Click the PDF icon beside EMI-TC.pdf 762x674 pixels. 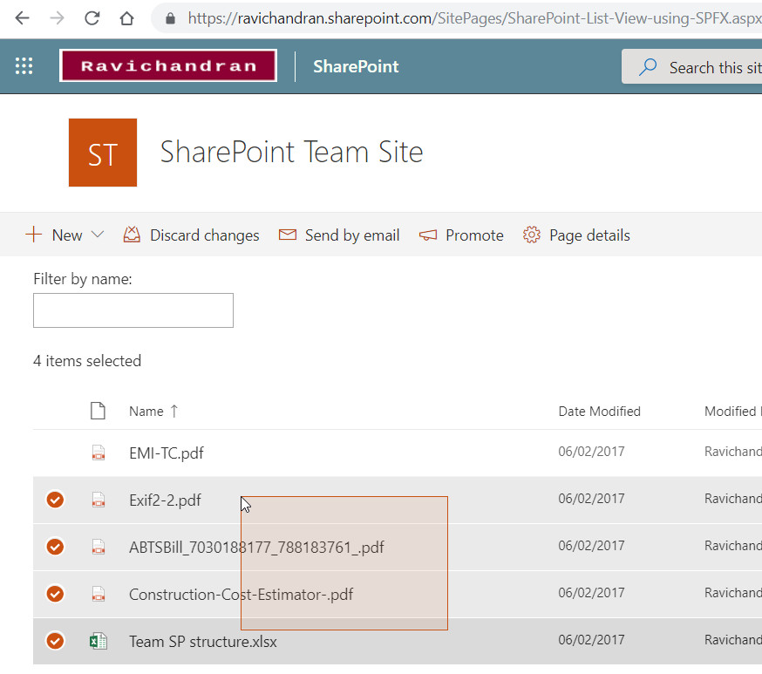(99, 453)
